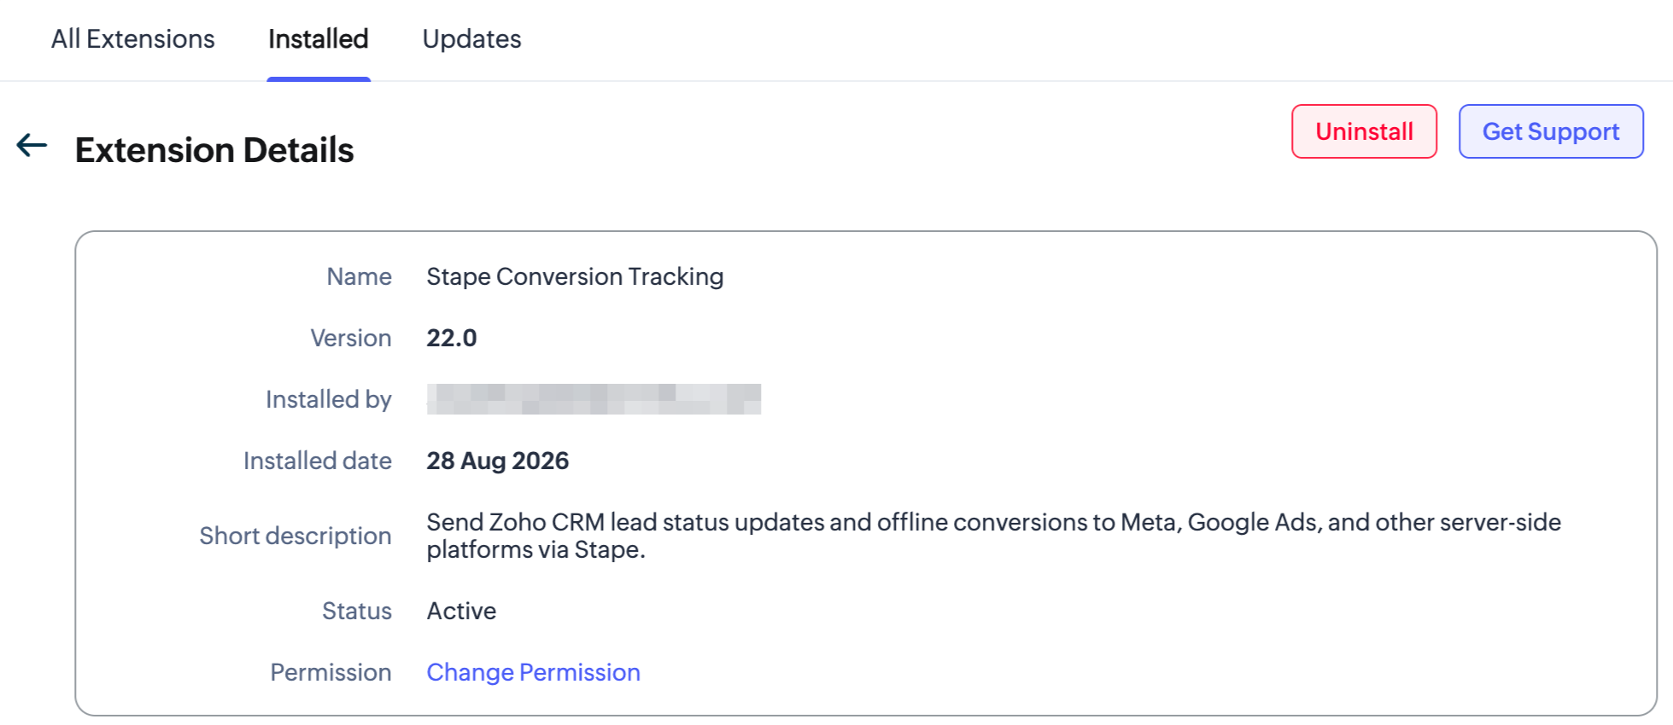Click the version number 22.0
Viewport: 1673px width, 725px height.
point(452,338)
